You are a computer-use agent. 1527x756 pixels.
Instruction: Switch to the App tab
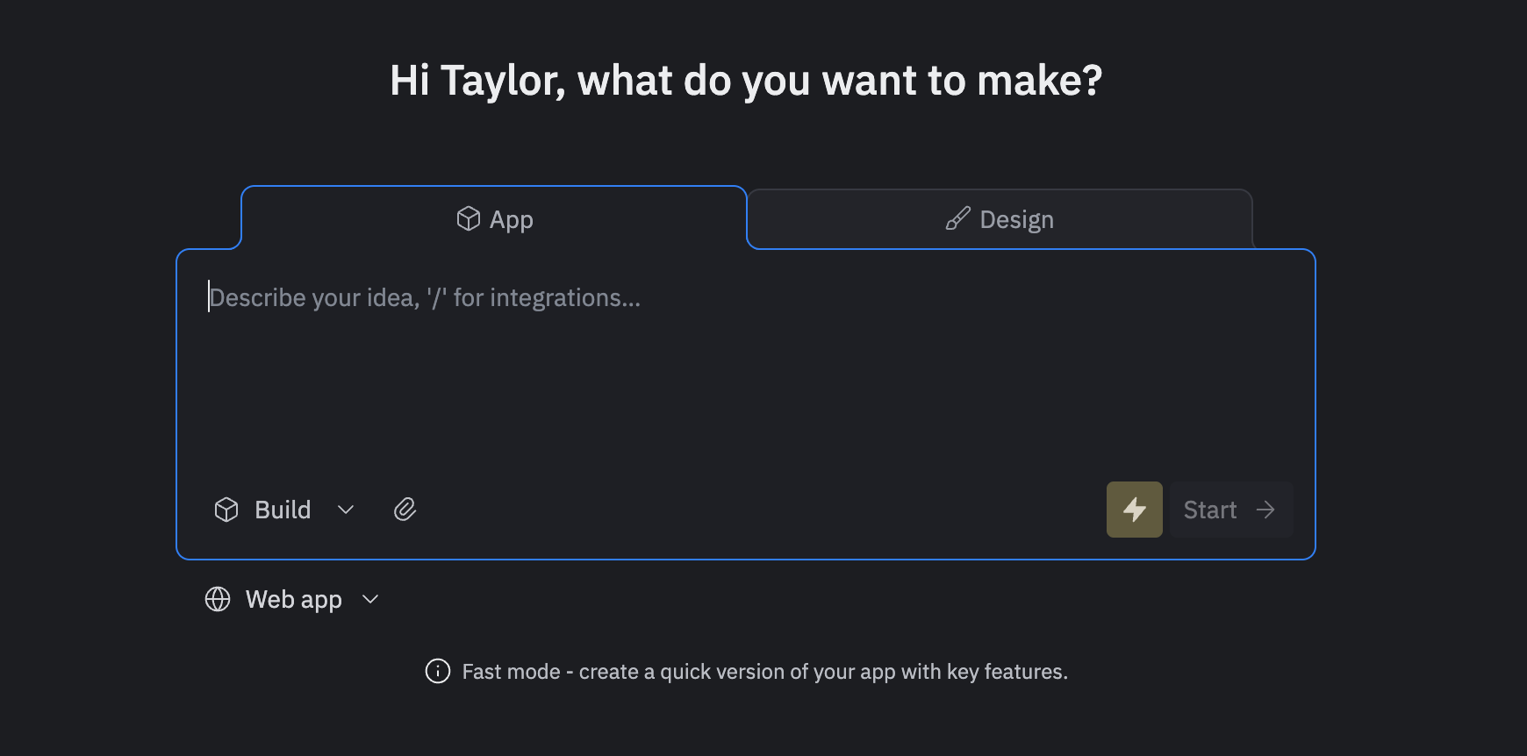(511, 219)
